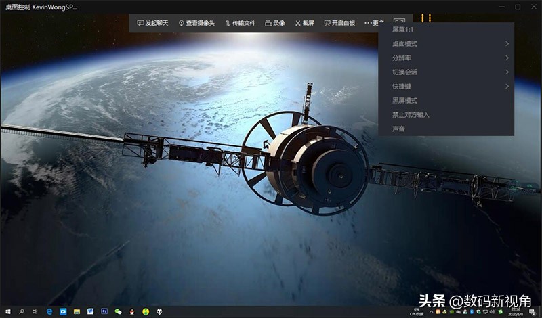Click the green S input method tray icon
Image resolution: width=542 pixels, height=318 pixels.
500,312
